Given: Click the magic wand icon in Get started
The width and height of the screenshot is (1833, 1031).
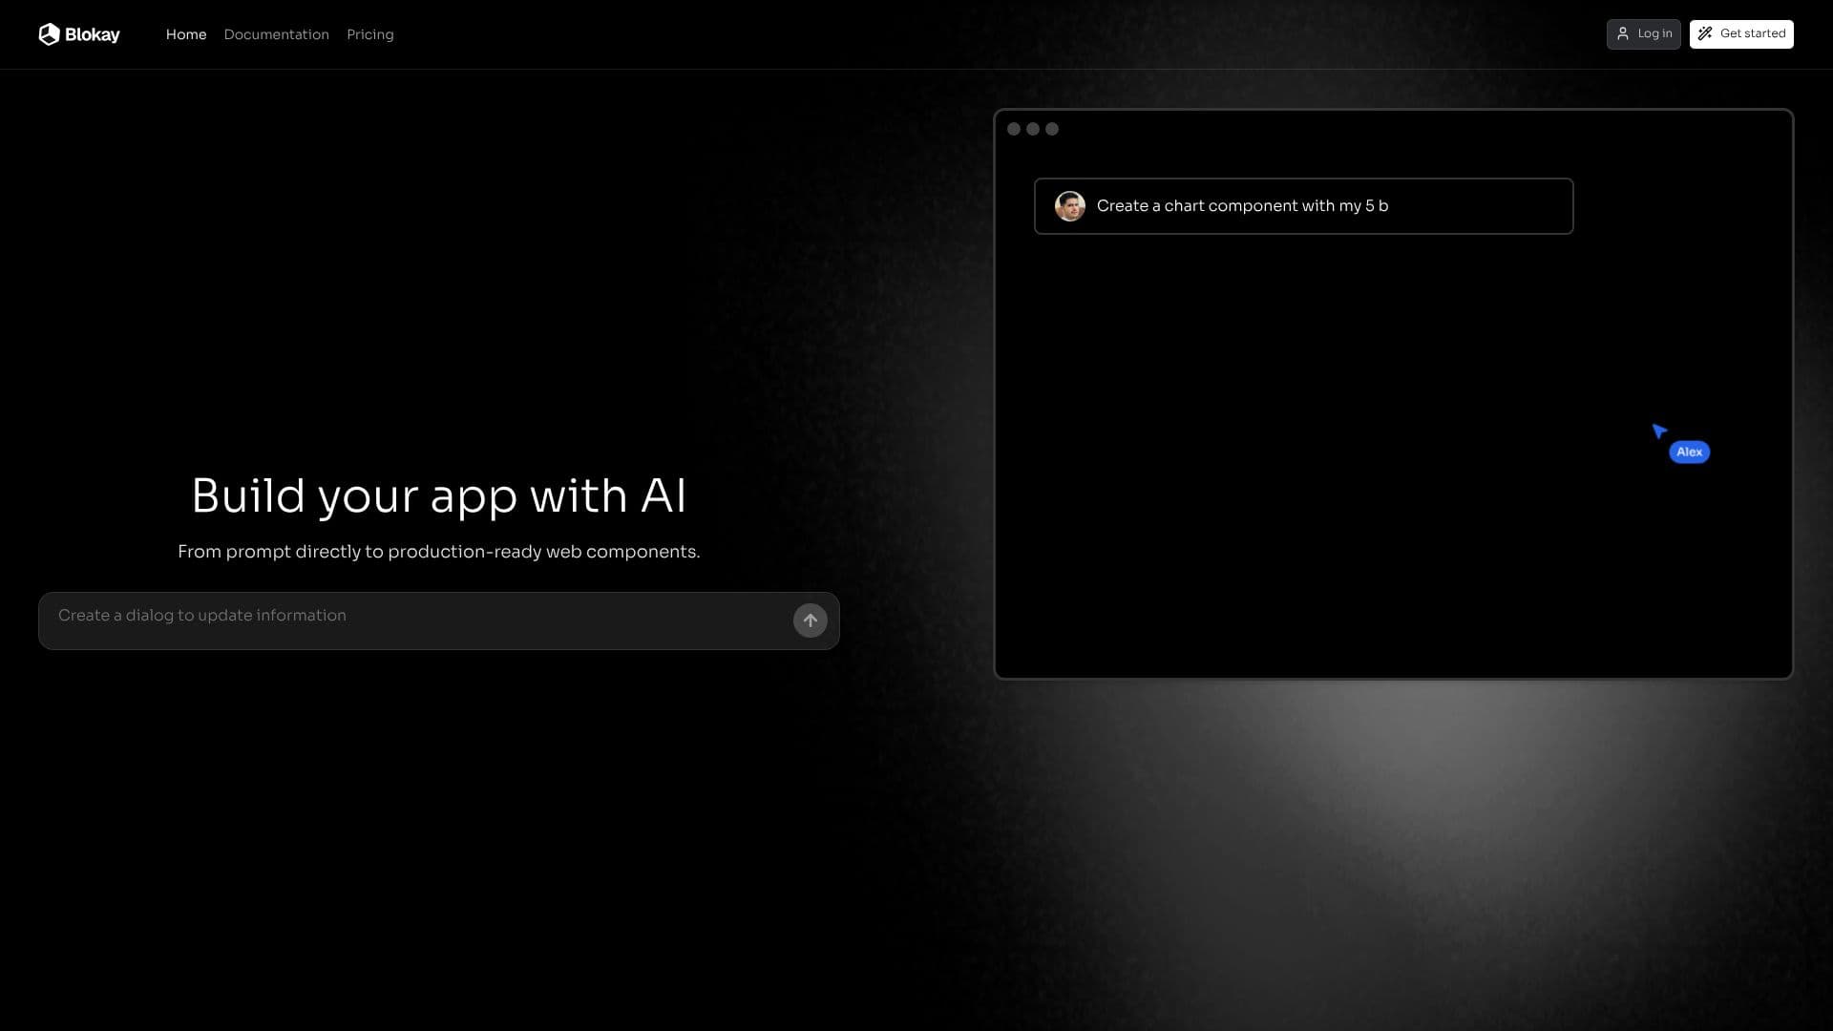Looking at the screenshot, I should coord(1705,33).
